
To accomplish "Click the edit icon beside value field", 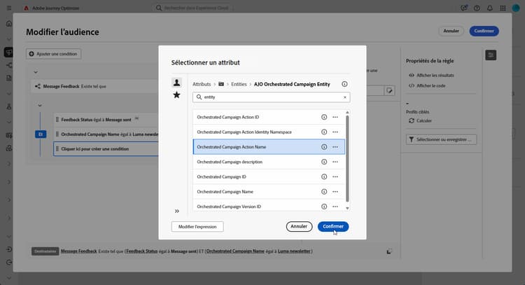I will pos(389,90).
